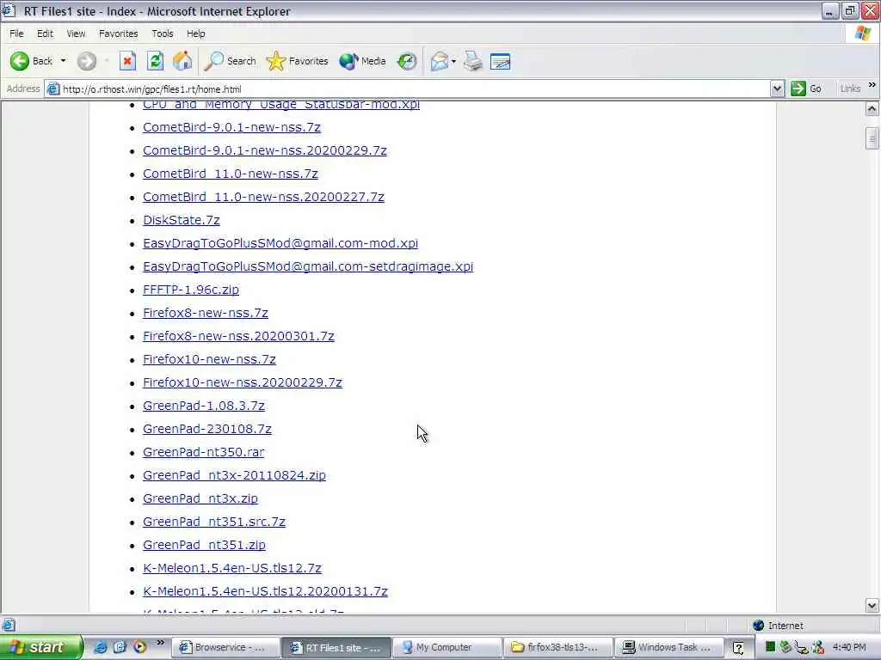
Task: Expand the address bar dropdown arrow
Action: tap(777, 89)
